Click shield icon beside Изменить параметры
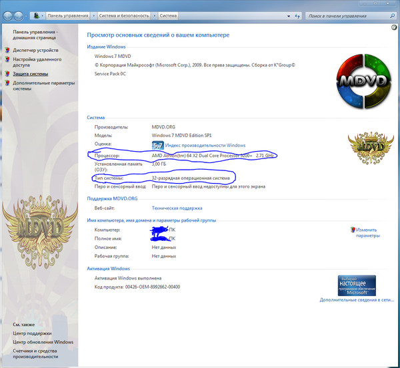The height and width of the screenshot is (368, 400). [353, 230]
